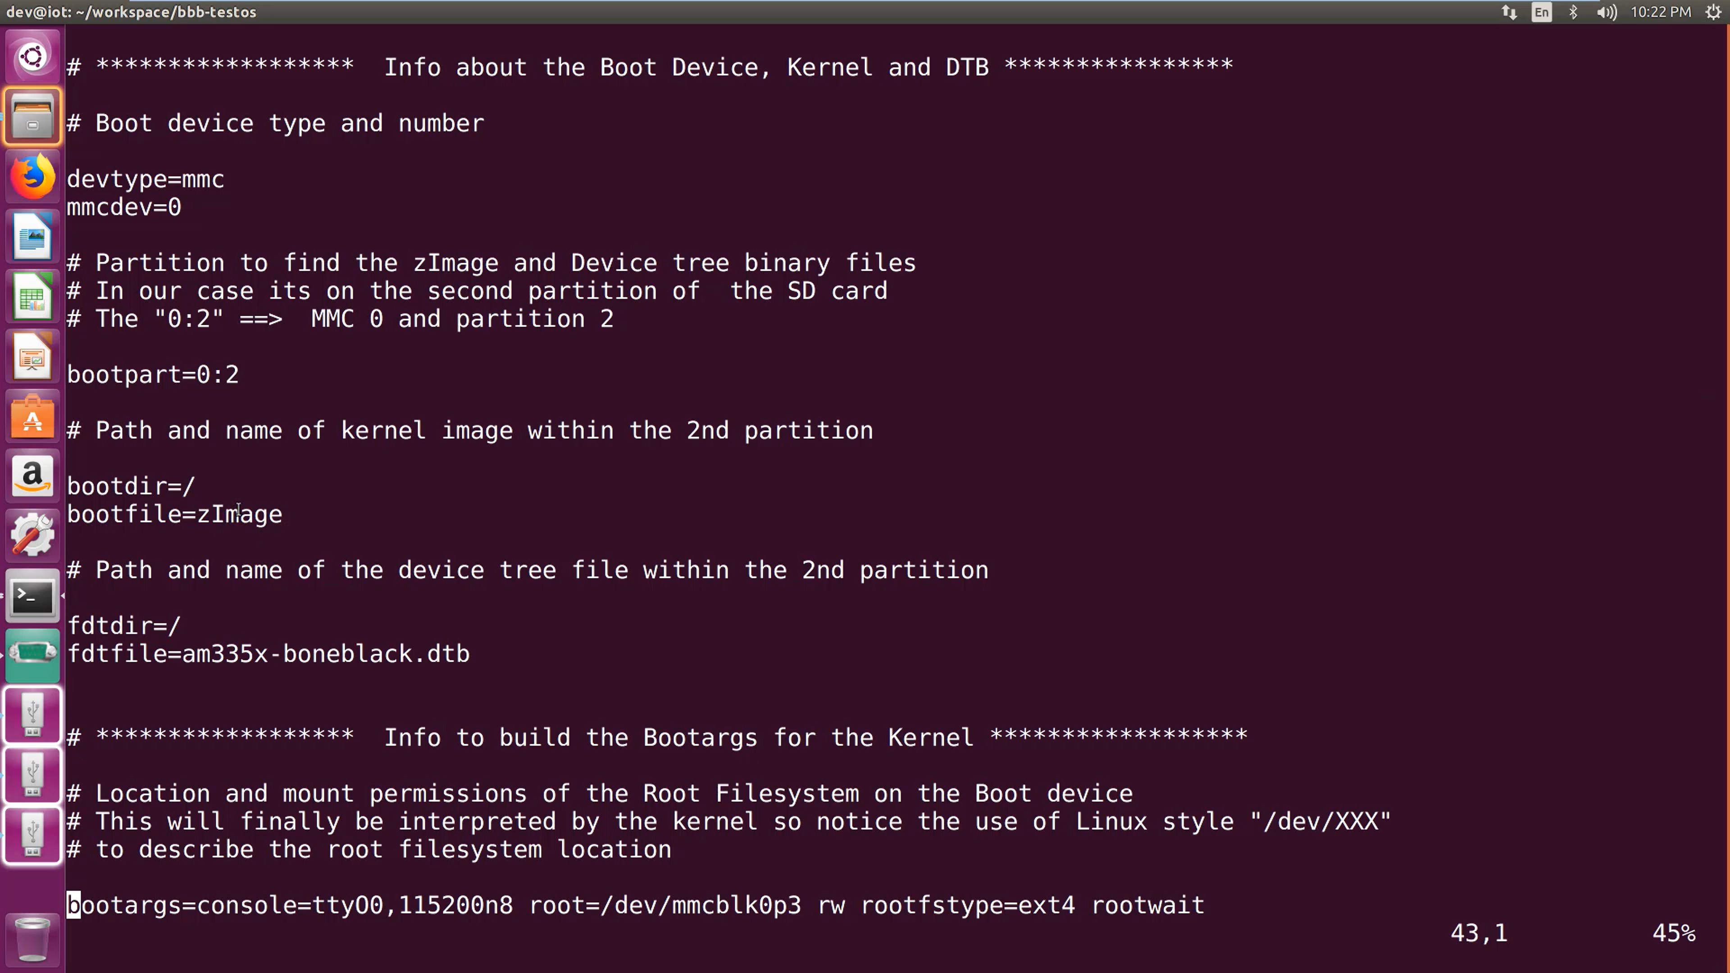The image size is (1730, 973).
Task: Open System Settings wrench-and-gear icon
Action: (x=32, y=536)
